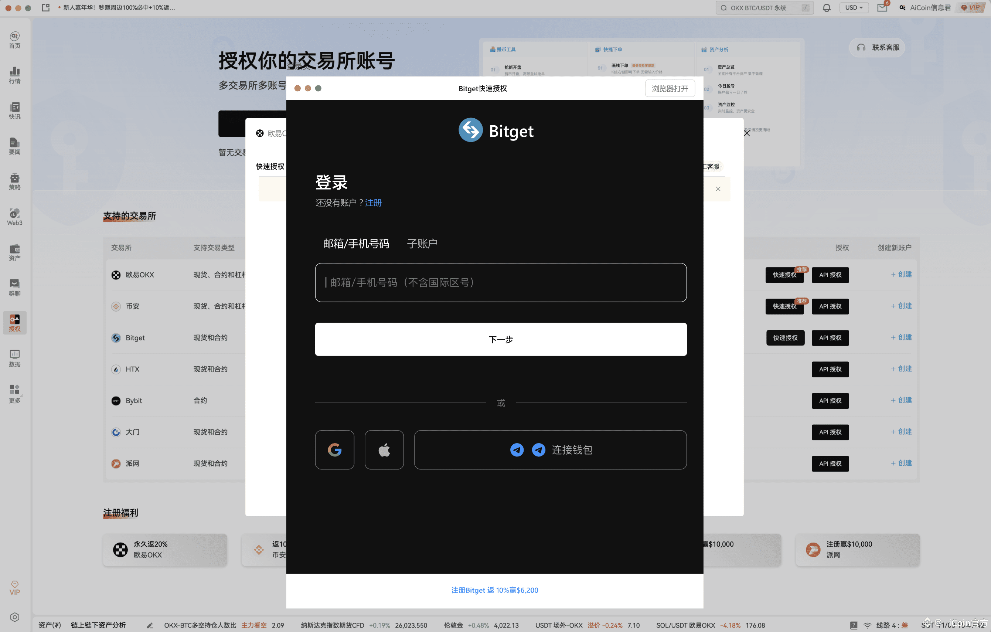
Task: Open the 更多 expandable sidebar item
Action: point(14,393)
